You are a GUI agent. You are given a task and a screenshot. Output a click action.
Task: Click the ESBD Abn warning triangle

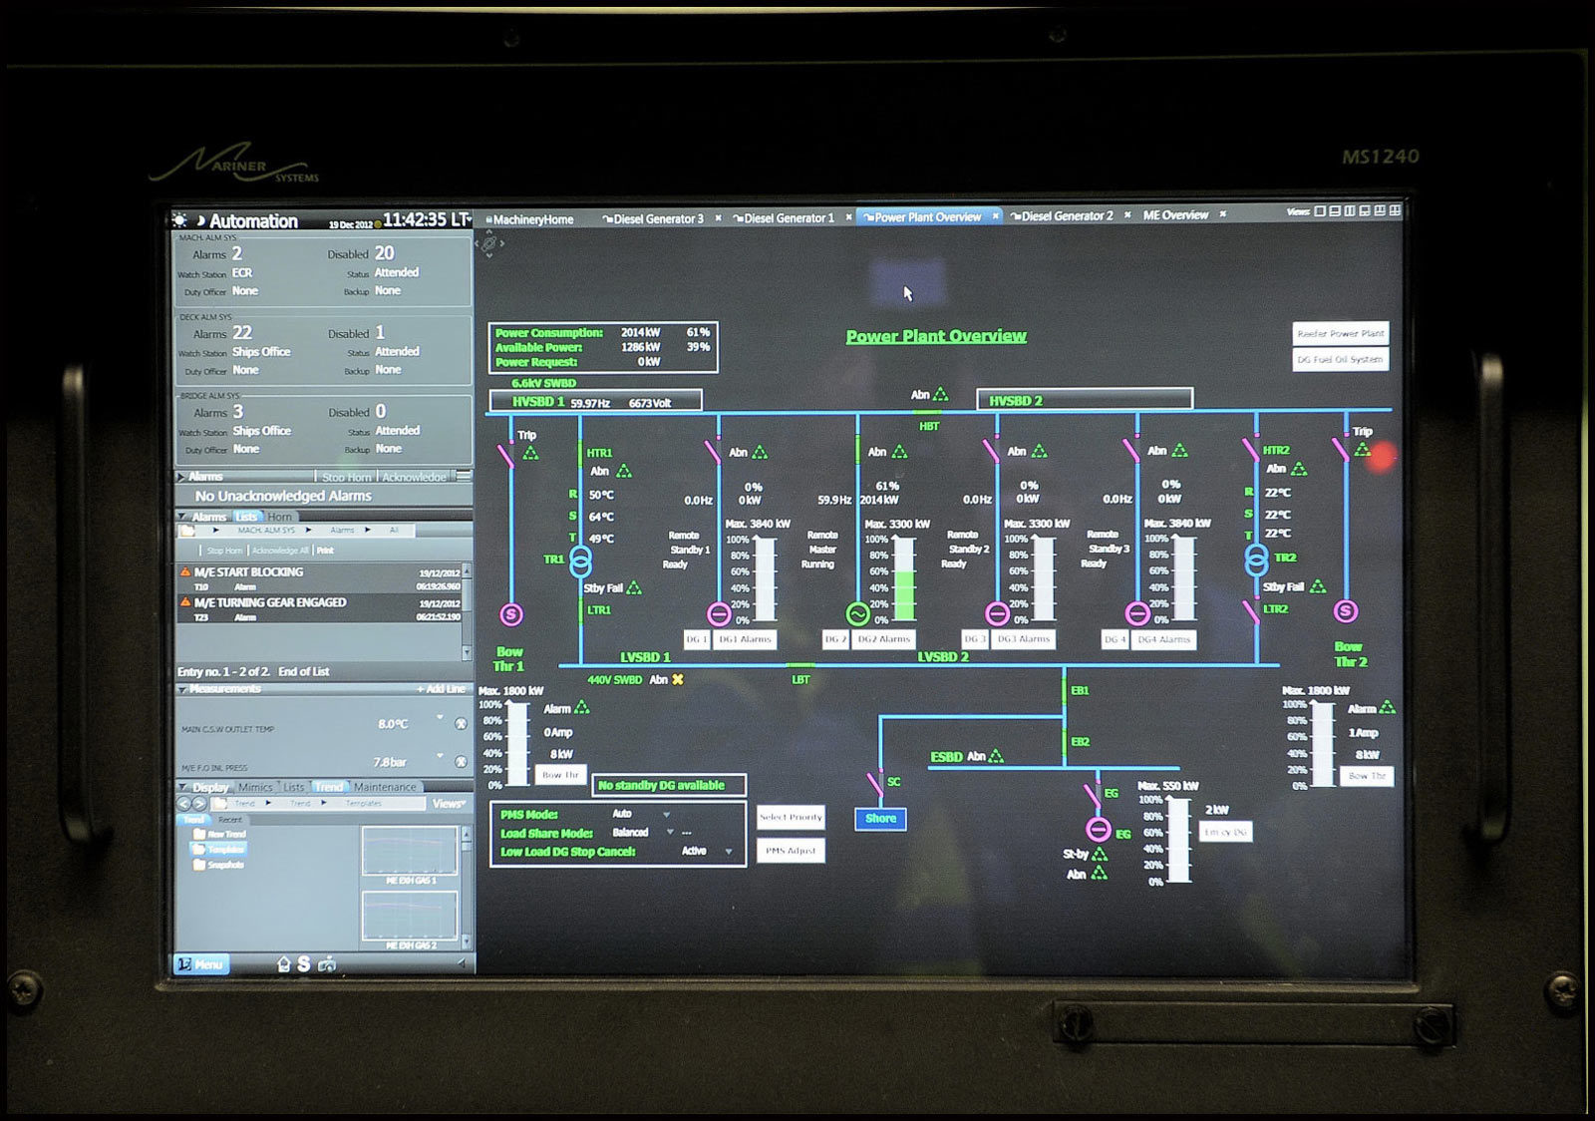[996, 757]
